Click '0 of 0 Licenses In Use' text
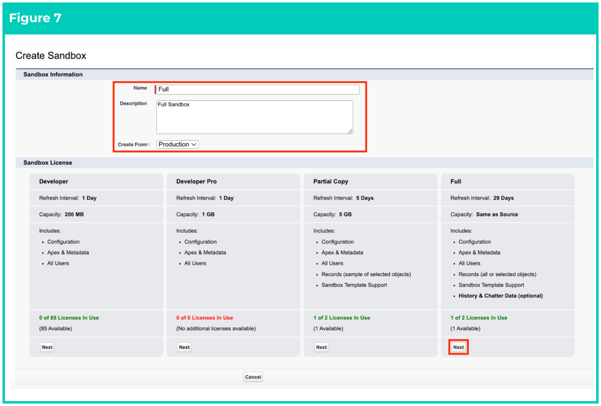Image resolution: width=601 pixels, height=406 pixels. 204,318
